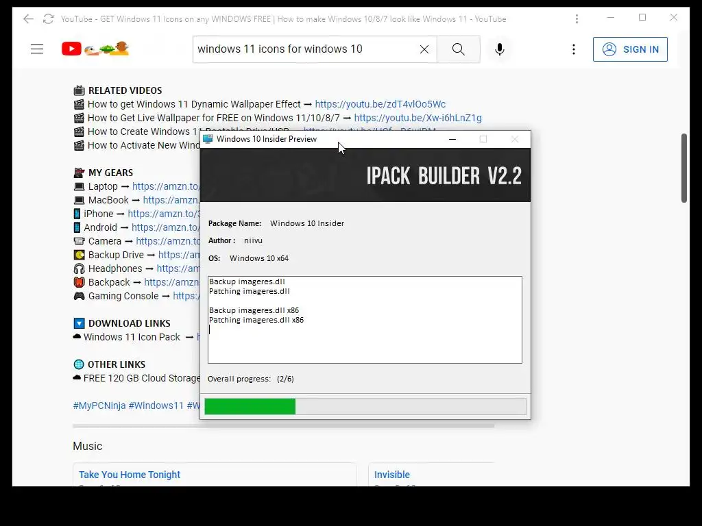This screenshot has width=702, height=526.
Task: Click the author name 'niivu'
Action: click(x=253, y=240)
